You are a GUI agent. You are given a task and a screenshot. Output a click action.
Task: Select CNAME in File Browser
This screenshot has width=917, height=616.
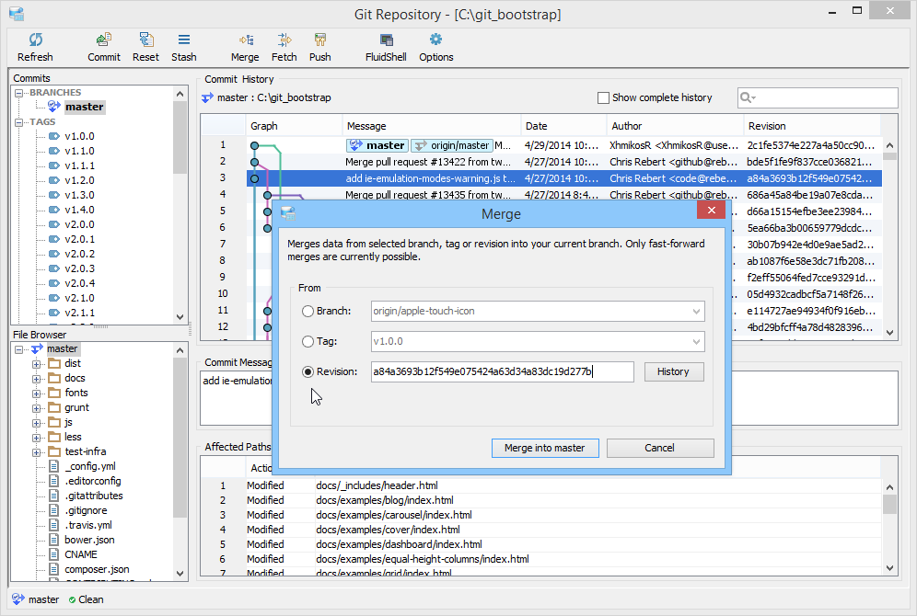(81, 554)
